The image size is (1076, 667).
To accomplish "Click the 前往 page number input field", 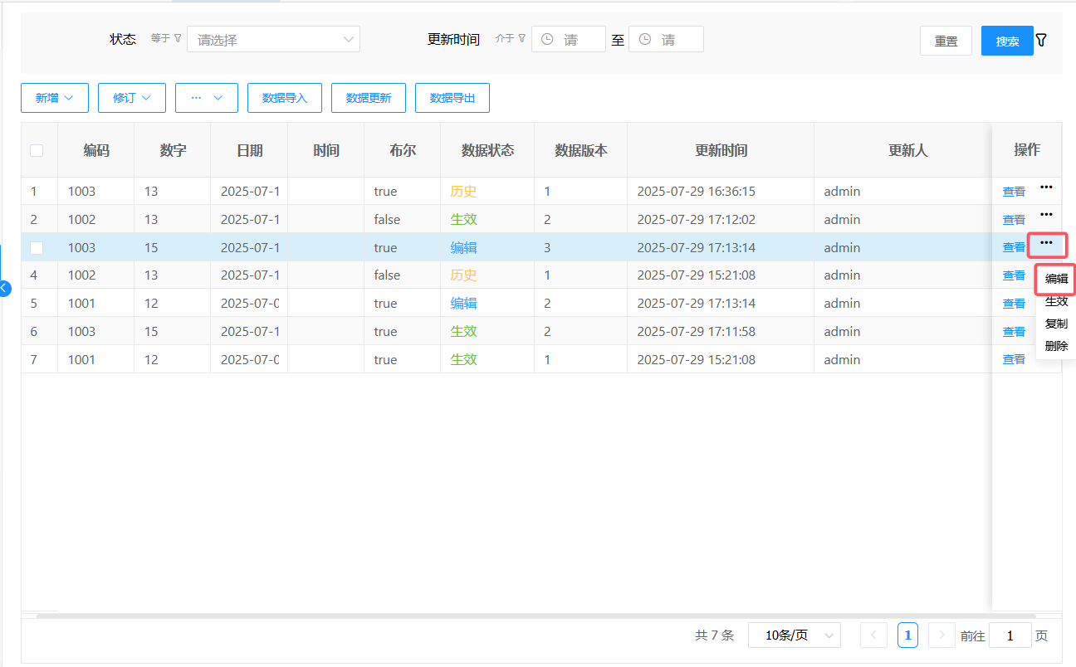I will [x=1010, y=635].
